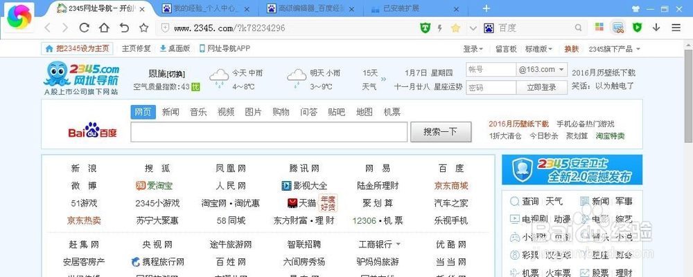Screen dimensions: 693x277
Task: Click today's rain weather cloud icon
Action: click(x=219, y=77)
